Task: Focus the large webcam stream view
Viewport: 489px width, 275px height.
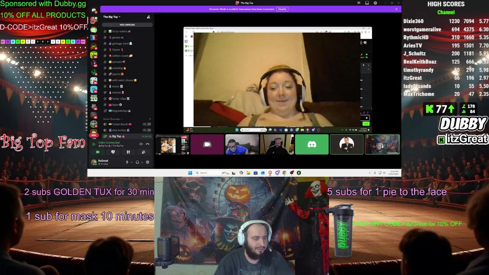Action: click(278, 79)
